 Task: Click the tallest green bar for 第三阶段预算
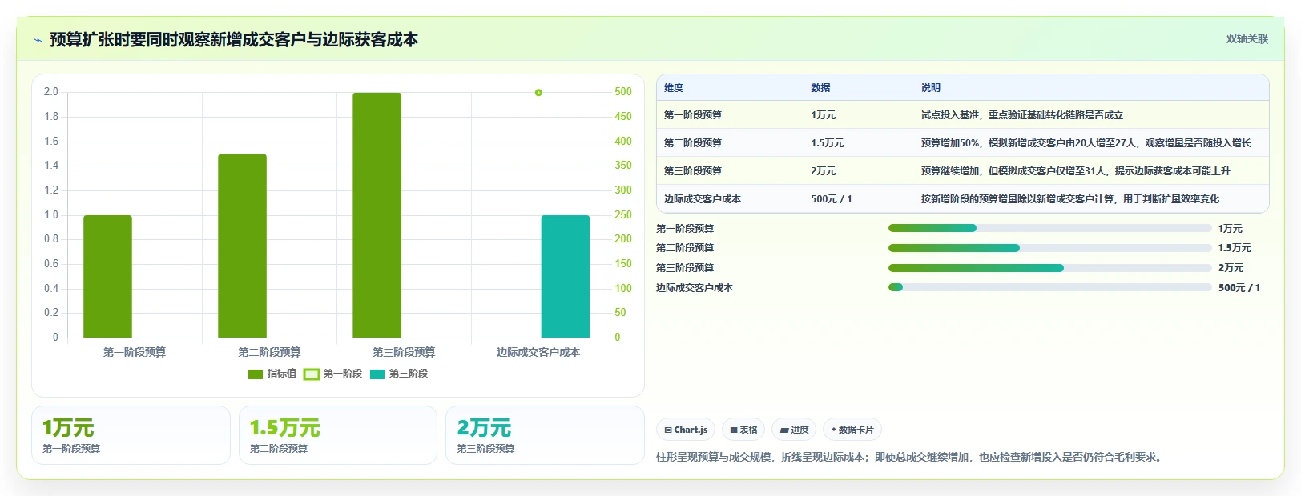point(377,215)
